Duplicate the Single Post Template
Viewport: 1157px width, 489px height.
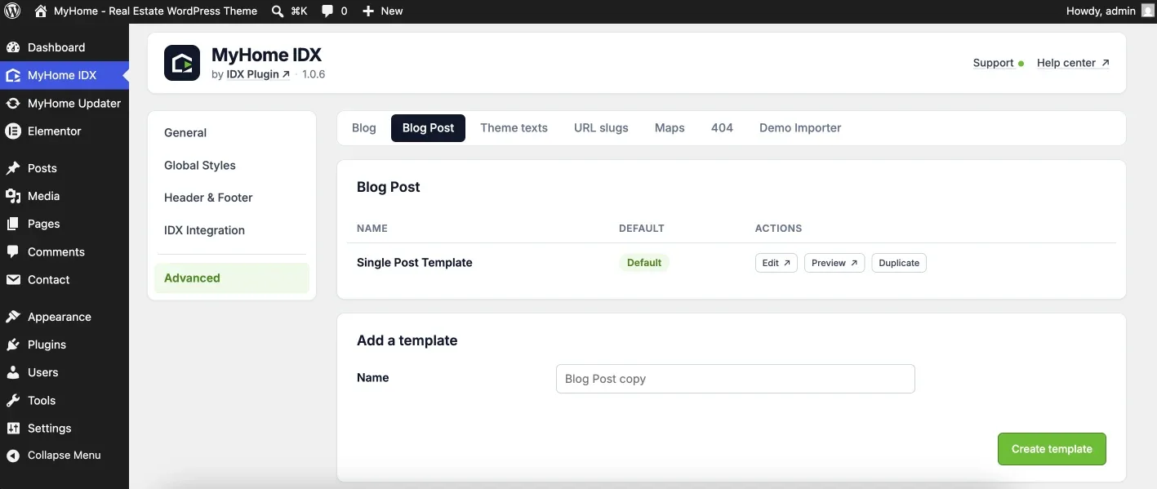point(899,263)
